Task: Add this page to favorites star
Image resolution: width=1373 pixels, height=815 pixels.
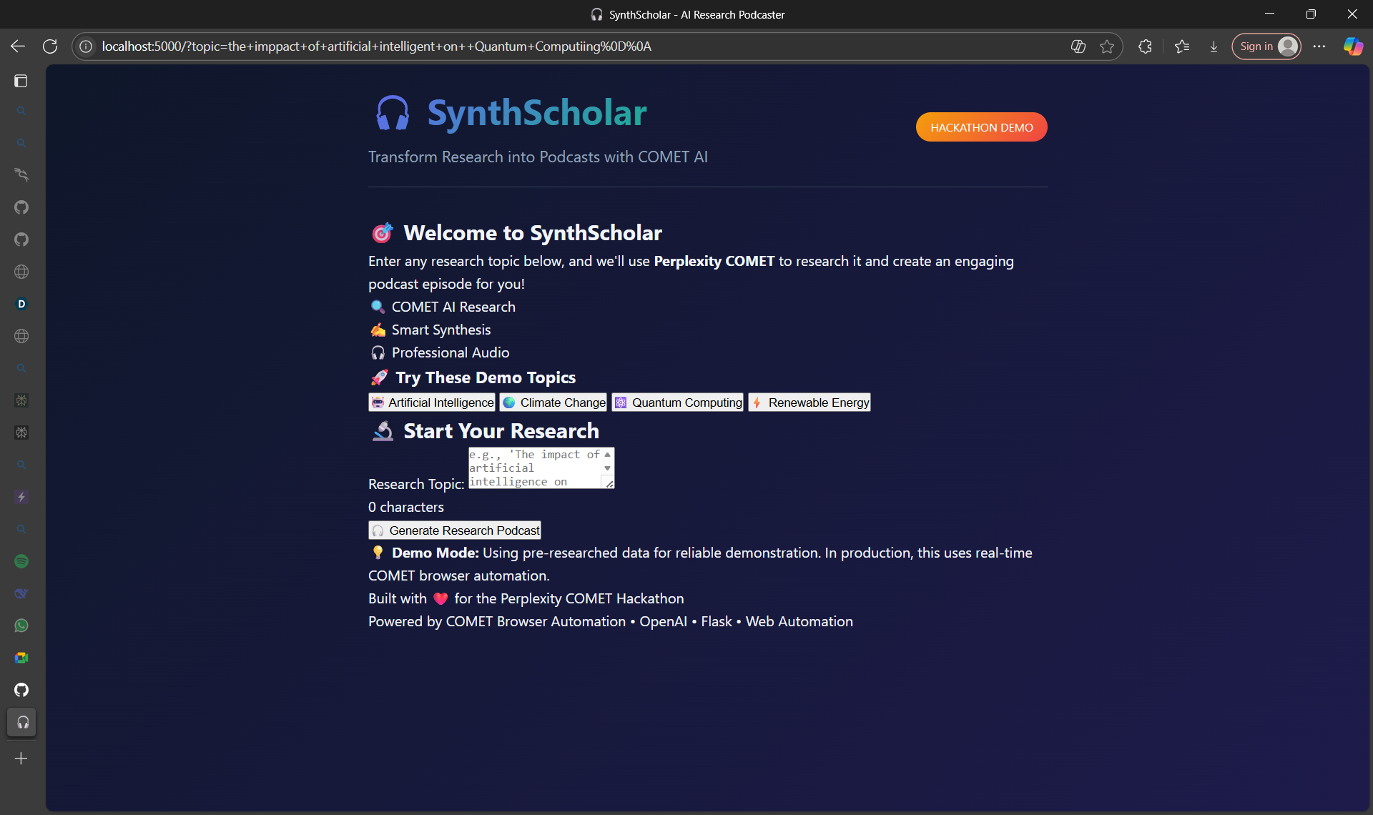Action: [x=1107, y=46]
